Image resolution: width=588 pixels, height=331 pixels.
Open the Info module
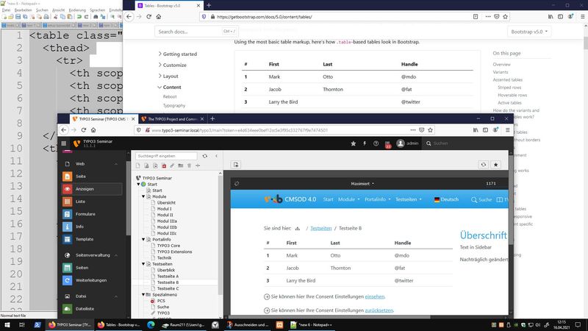click(92, 227)
